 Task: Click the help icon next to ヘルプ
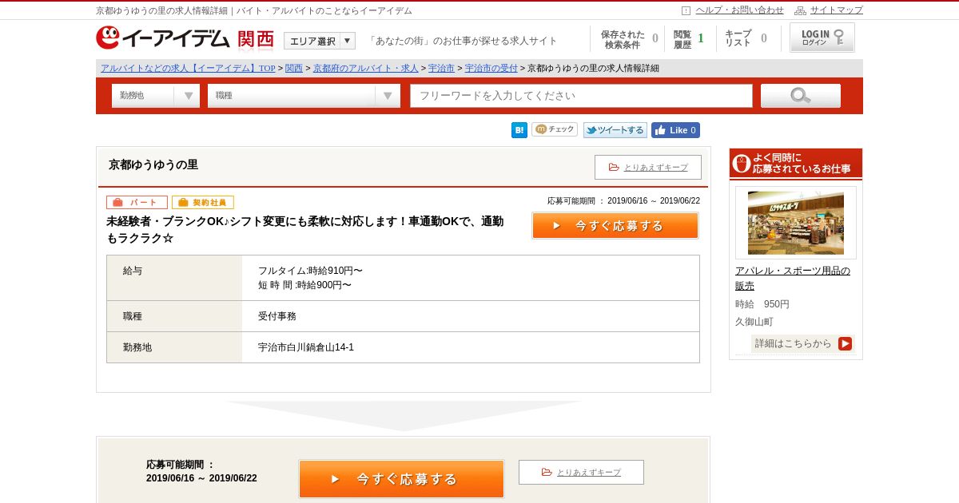point(686,10)
